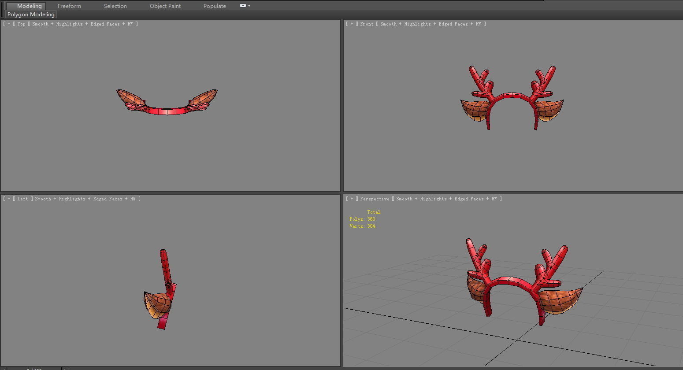Screen dimensions: 683x370
Task: Open the Perspective viewport [+] general menu
Action: click(x=352, y=199)
